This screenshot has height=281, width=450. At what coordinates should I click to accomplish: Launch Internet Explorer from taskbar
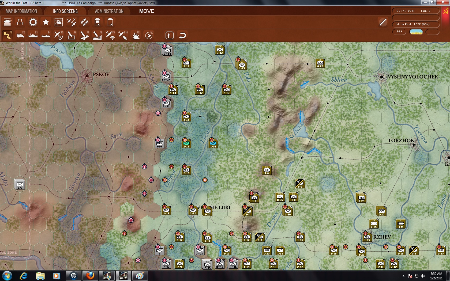point(24,276)
